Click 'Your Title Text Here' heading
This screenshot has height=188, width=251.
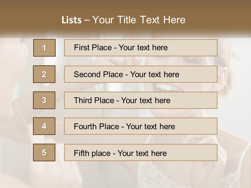click(139, 20)
